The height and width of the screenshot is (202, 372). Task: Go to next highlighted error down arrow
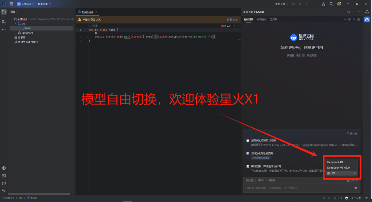238,26
